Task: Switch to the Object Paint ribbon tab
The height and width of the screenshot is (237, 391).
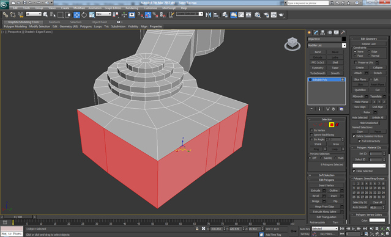Action: tap(99, 22)
